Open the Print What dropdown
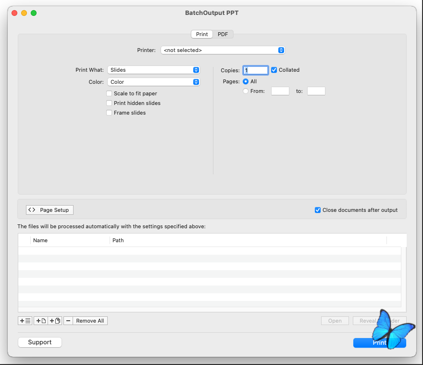Viewport: 423px width, 365px height. click(153, 70)
